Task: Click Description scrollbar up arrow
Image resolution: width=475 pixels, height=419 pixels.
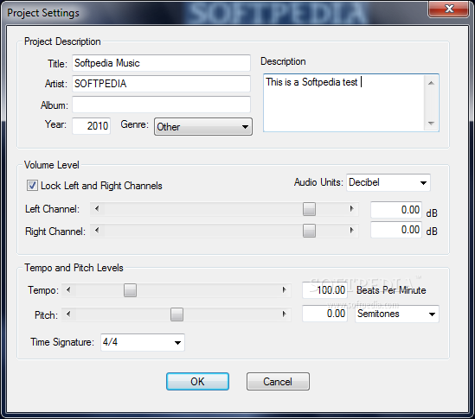Action: click(x=432, y=83)
